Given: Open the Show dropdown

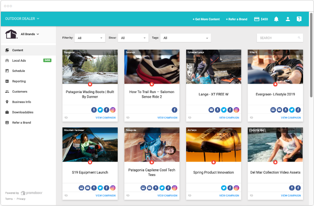Looking at the screenshot, I should coord(133,38).
